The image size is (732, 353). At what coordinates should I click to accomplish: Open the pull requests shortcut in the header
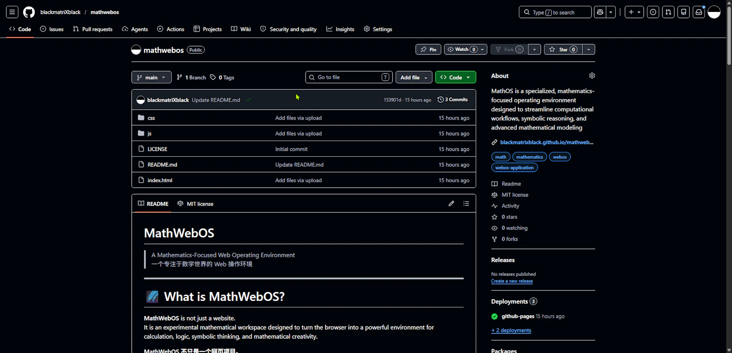tap(668, 12)
